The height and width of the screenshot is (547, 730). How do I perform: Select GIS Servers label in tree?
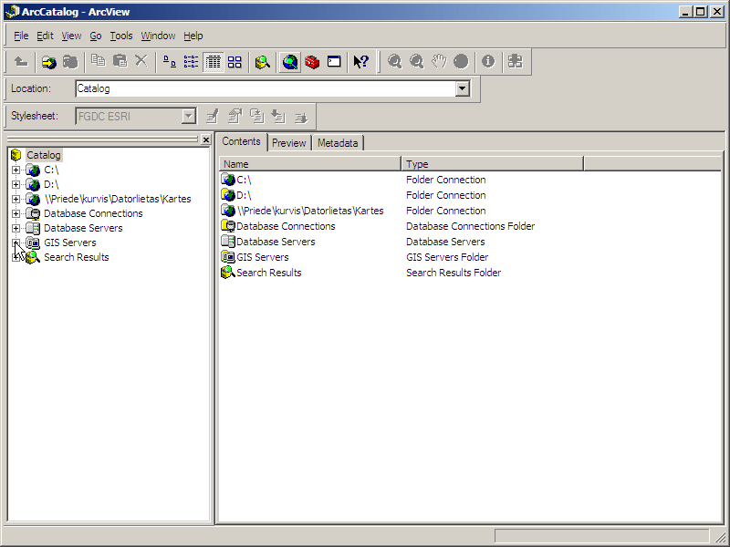coord(70,243)
